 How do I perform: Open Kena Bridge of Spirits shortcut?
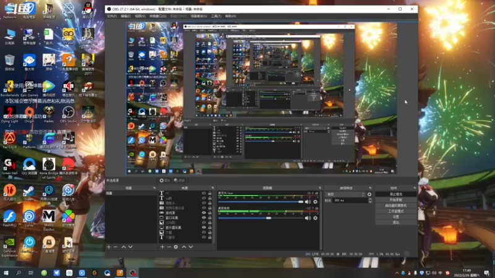49,169
